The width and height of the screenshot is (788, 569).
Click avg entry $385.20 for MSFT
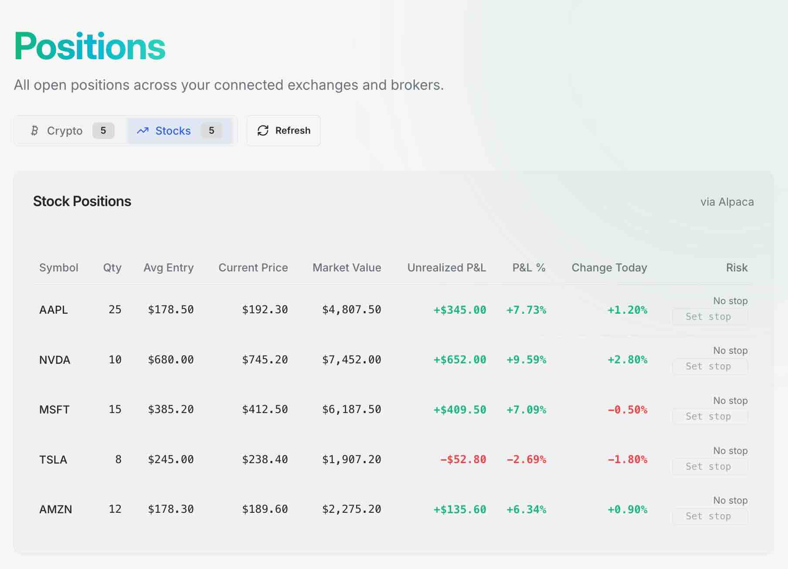point(171,410)
